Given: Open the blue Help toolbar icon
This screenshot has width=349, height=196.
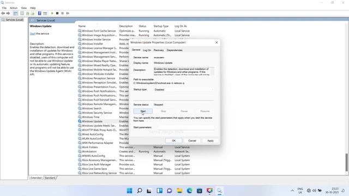Looking at the screenshot, I should pyautogui.click(x=39, y=13).
